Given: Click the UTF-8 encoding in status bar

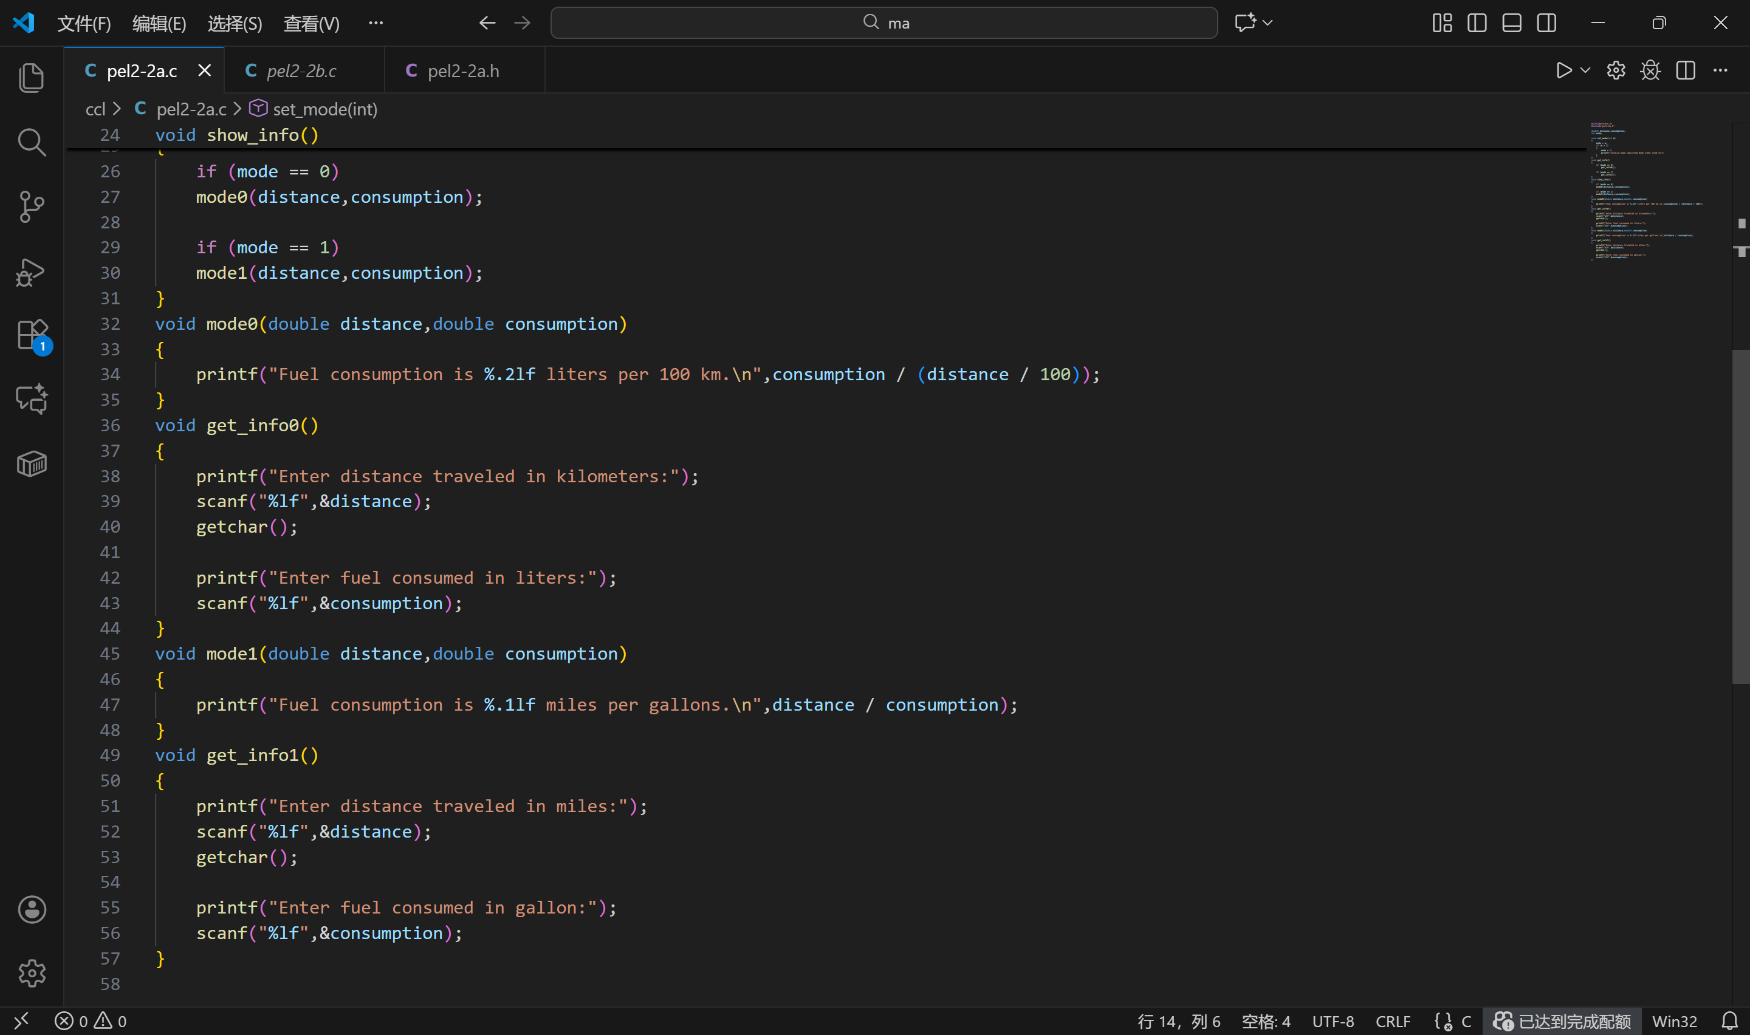Looking at the screenshot, I should 1332,1021.
